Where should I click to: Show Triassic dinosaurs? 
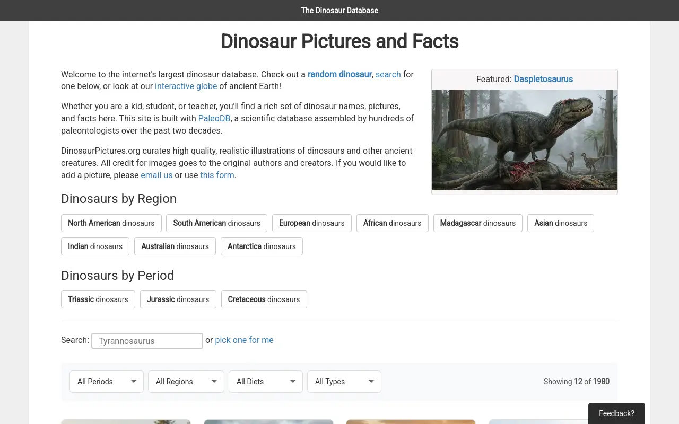pyautogui.click(x=98, y=299)
